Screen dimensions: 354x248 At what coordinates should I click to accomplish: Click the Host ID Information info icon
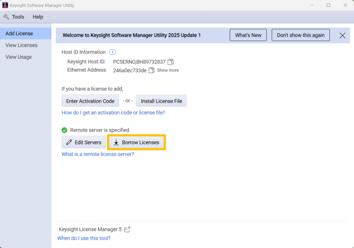112,52
